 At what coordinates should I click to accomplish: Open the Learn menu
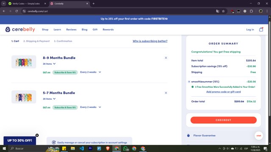[x=57, y=30]
